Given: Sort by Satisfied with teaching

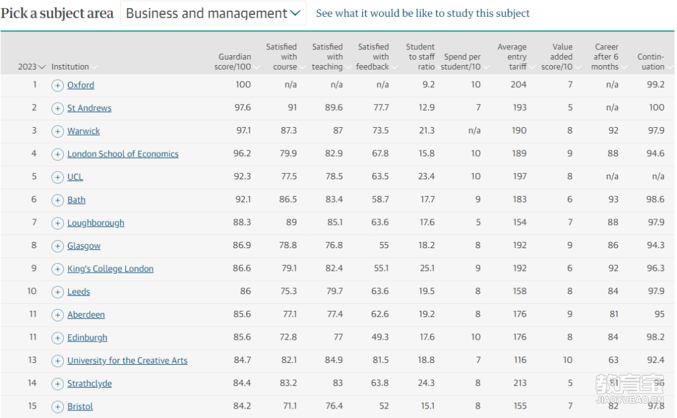Looking at the screenshot, I should click(331, 56).
